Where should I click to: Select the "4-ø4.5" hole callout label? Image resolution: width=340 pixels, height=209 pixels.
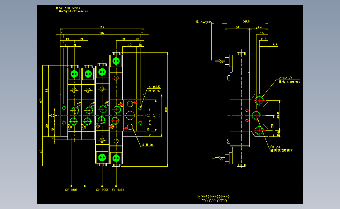tap(154, 87)
